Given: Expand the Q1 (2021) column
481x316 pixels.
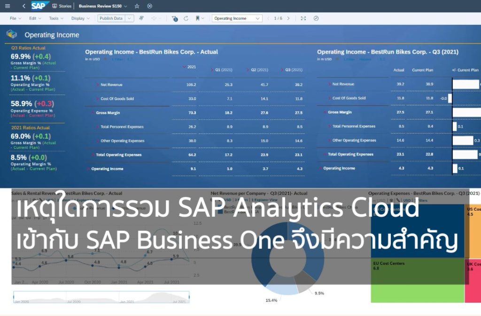Looking at the screenshot, I should point(212,70).
